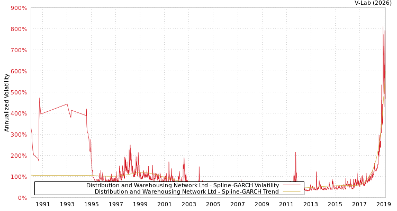Viewport: 397px width, 211px height.
Task: Click the 100% y-axis label
Action: 19,177
